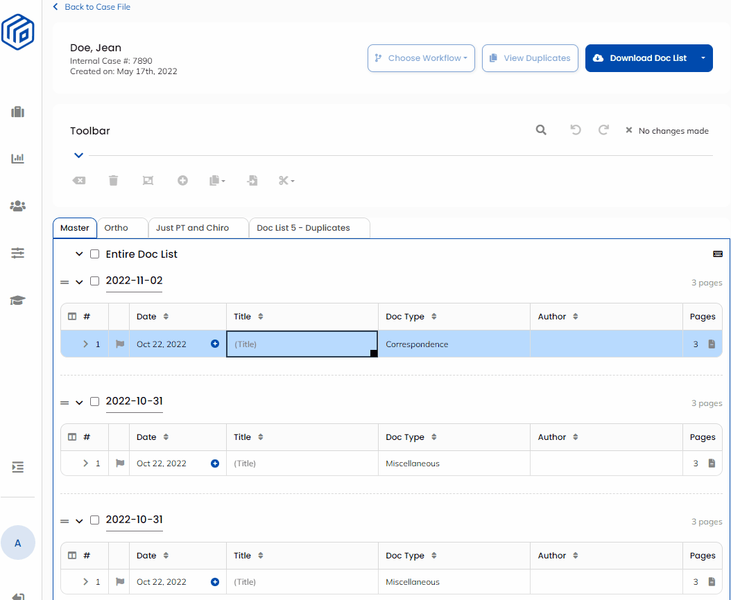Click the search magnifier icon
Screen dimensions: 731x600
[x=541, y=130]
